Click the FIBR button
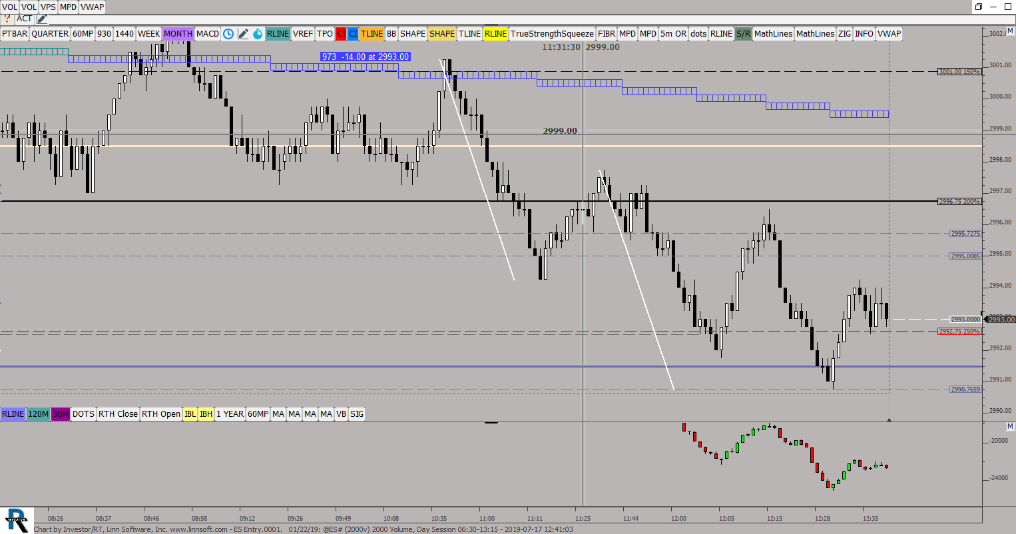Screen dimensions: 1016x534 point(607,34)
